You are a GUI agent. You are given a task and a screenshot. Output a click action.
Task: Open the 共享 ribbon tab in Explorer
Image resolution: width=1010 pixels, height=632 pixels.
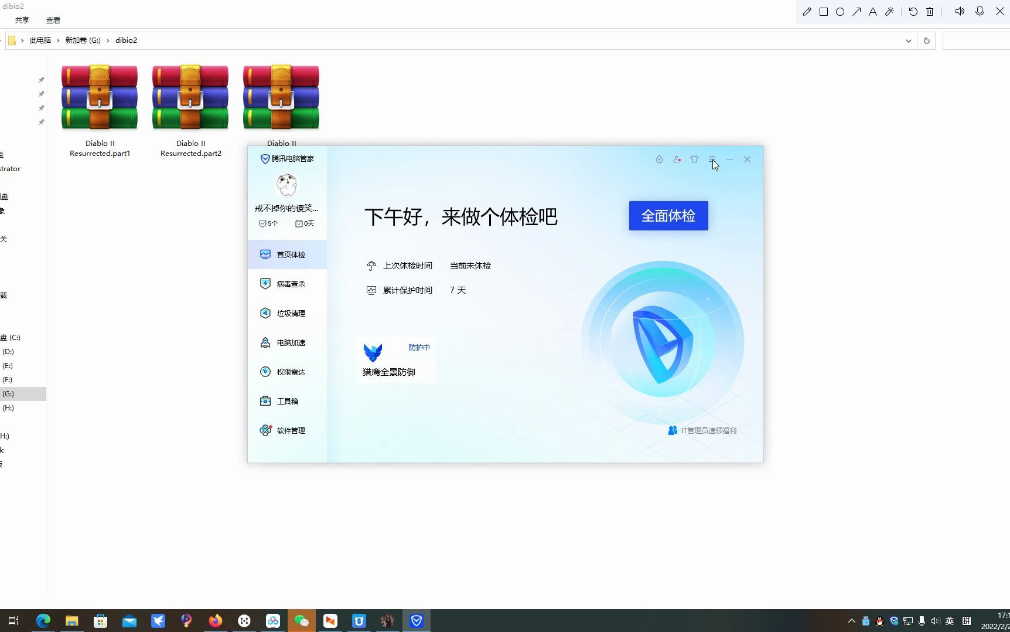(x=22, y=20)
